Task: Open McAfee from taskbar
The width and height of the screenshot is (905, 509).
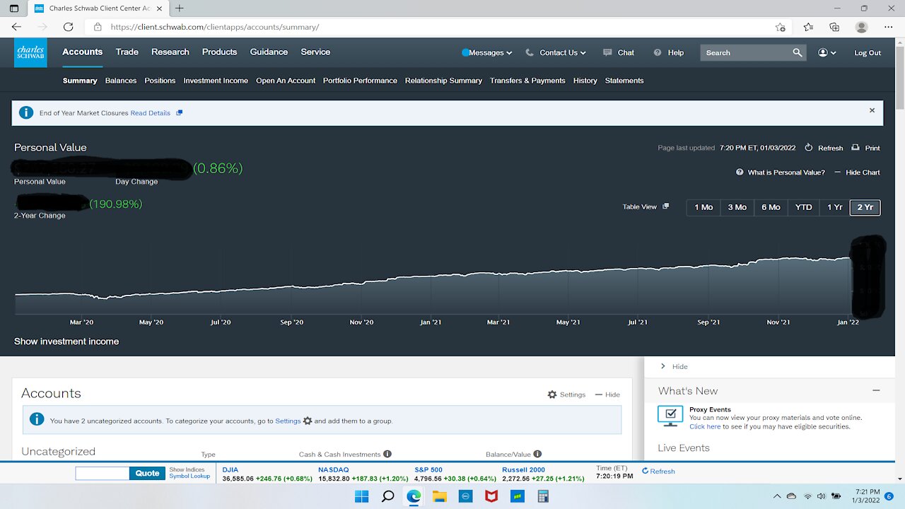Action: (x=491, y=496)
